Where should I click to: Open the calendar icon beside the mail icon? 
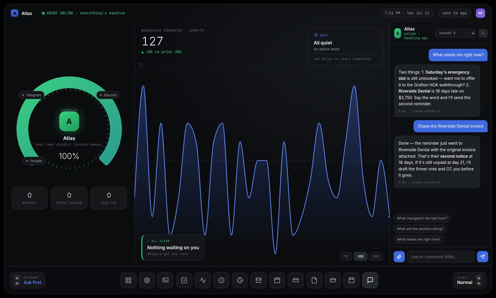click(x=277, y=280)
